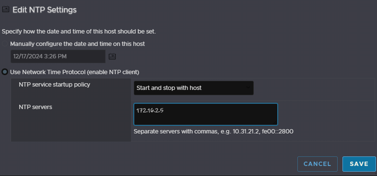Click the 'Use Network Time Protocol' label text
The height and width of the screenshot is (176, 377).
pos(74,72)
